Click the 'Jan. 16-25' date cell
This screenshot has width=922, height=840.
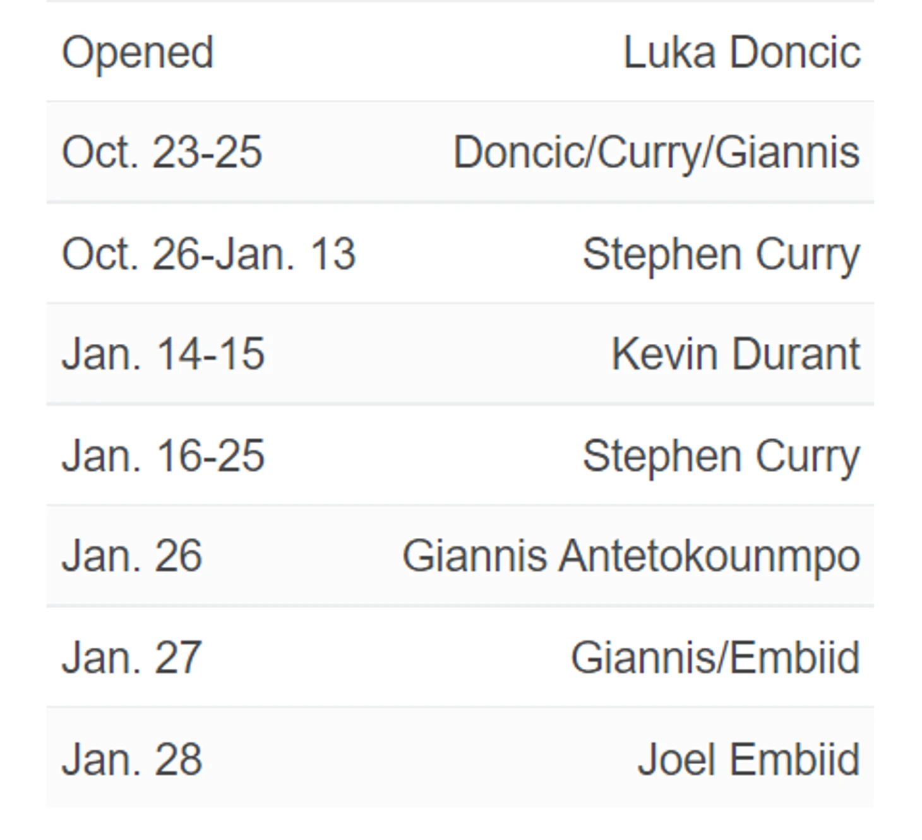click(163, 456)
